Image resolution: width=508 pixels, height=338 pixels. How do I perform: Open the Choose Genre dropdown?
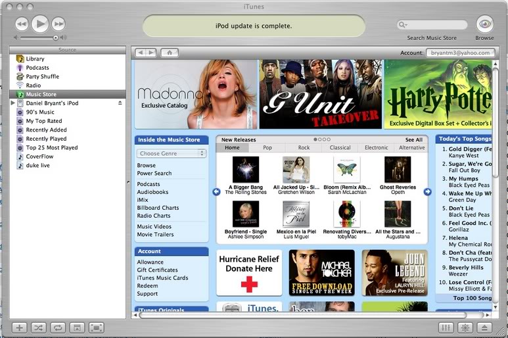172,153
